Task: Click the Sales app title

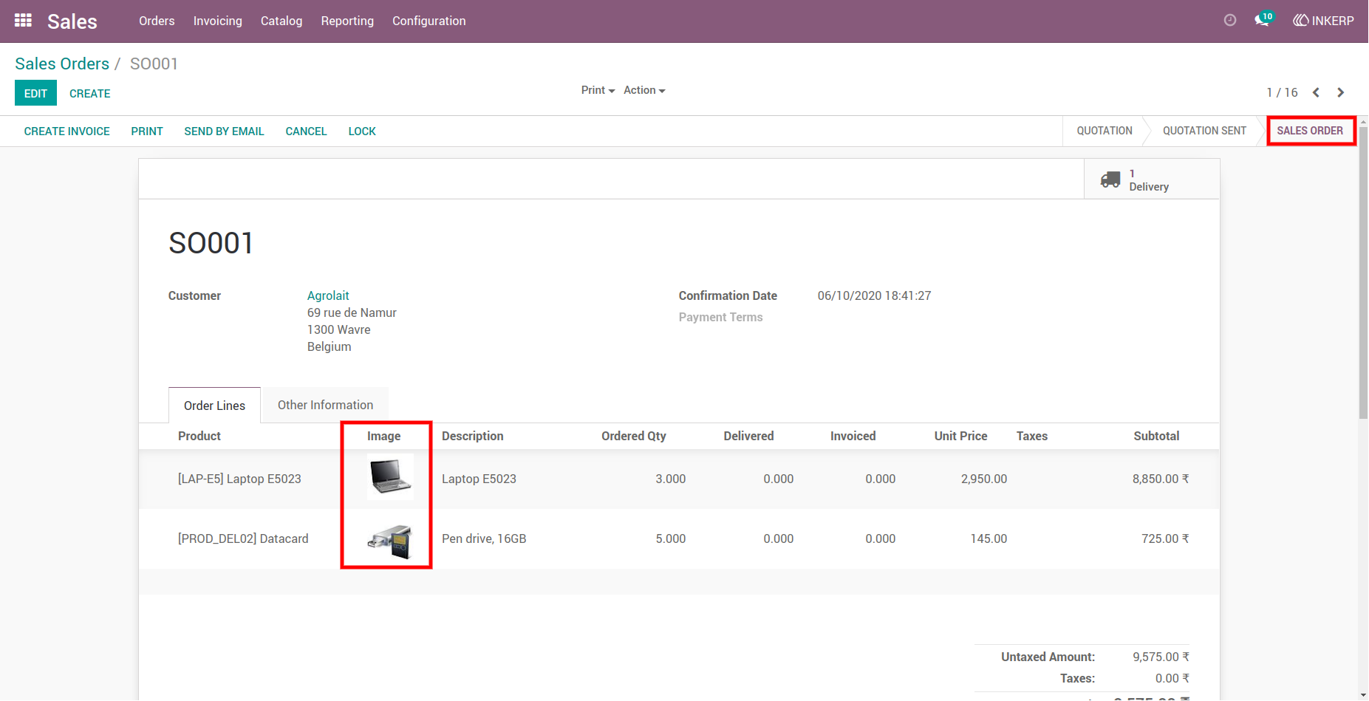Action: click(x=72, y=21)
